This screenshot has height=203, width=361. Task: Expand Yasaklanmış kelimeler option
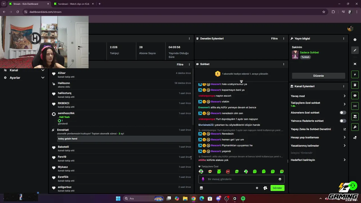coord(318,146)
